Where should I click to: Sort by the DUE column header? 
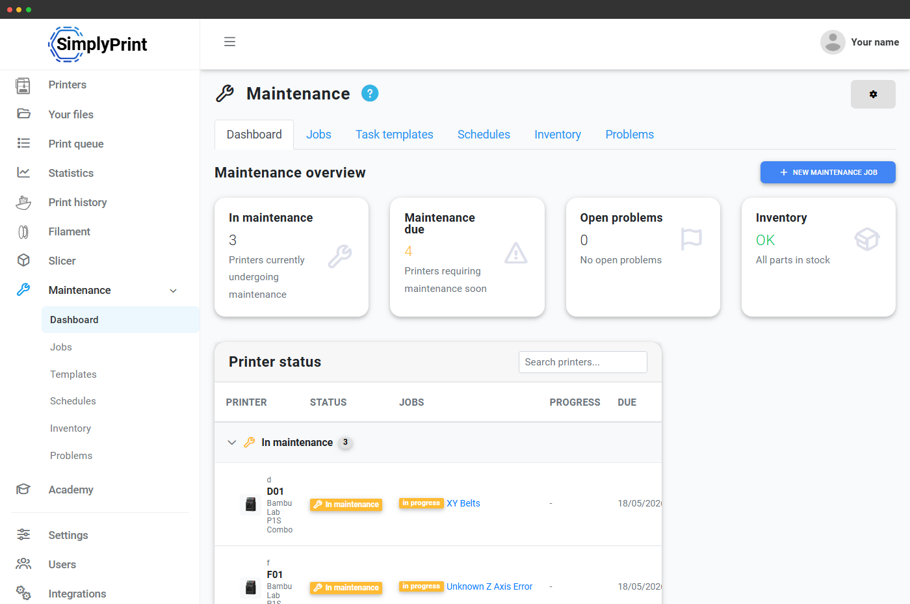(x=627, y=402)
